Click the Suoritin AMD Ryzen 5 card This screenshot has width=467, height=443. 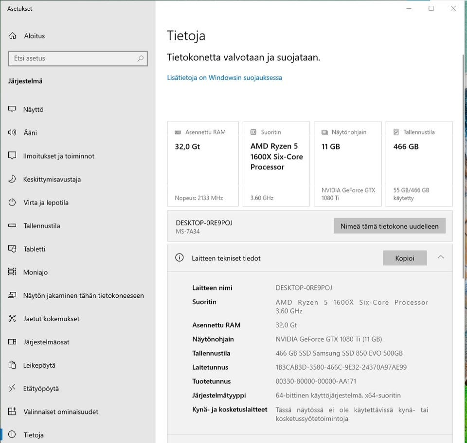pos(276,164)
